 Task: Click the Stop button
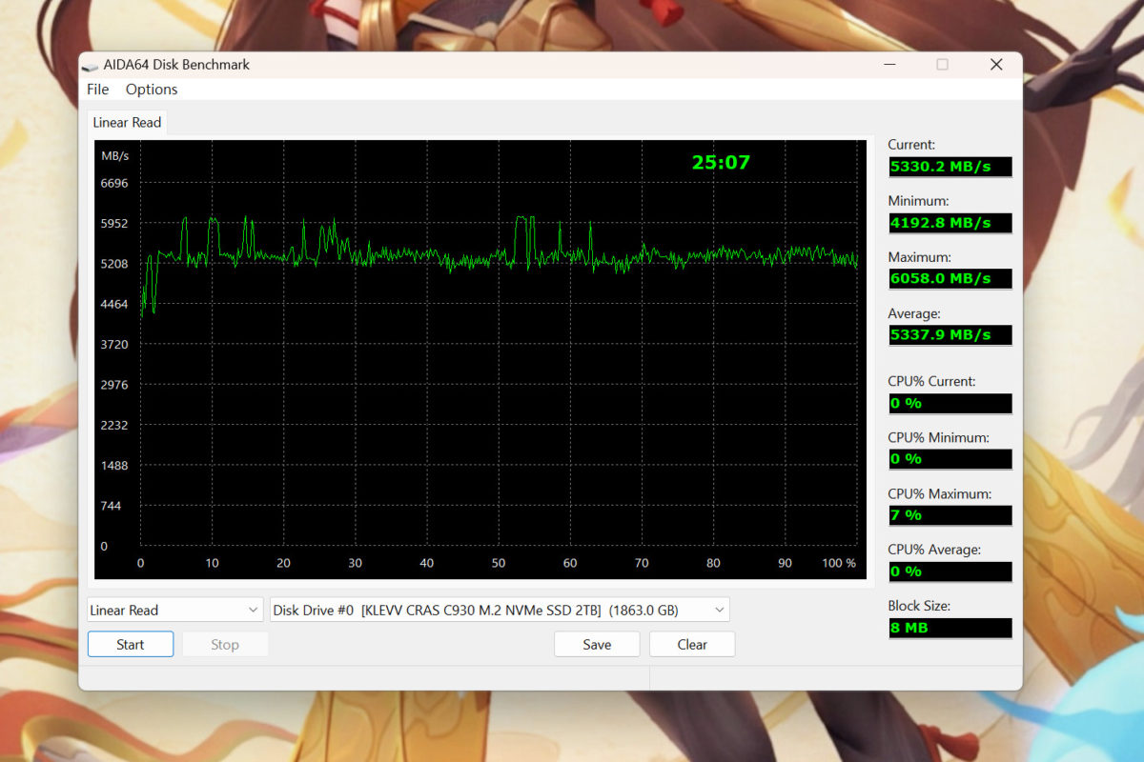point(225,645)
